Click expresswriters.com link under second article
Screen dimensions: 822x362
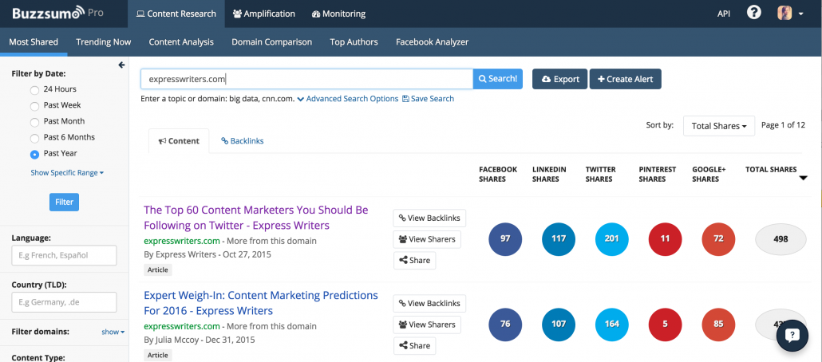pyautogui.click(x=182, y=326)
